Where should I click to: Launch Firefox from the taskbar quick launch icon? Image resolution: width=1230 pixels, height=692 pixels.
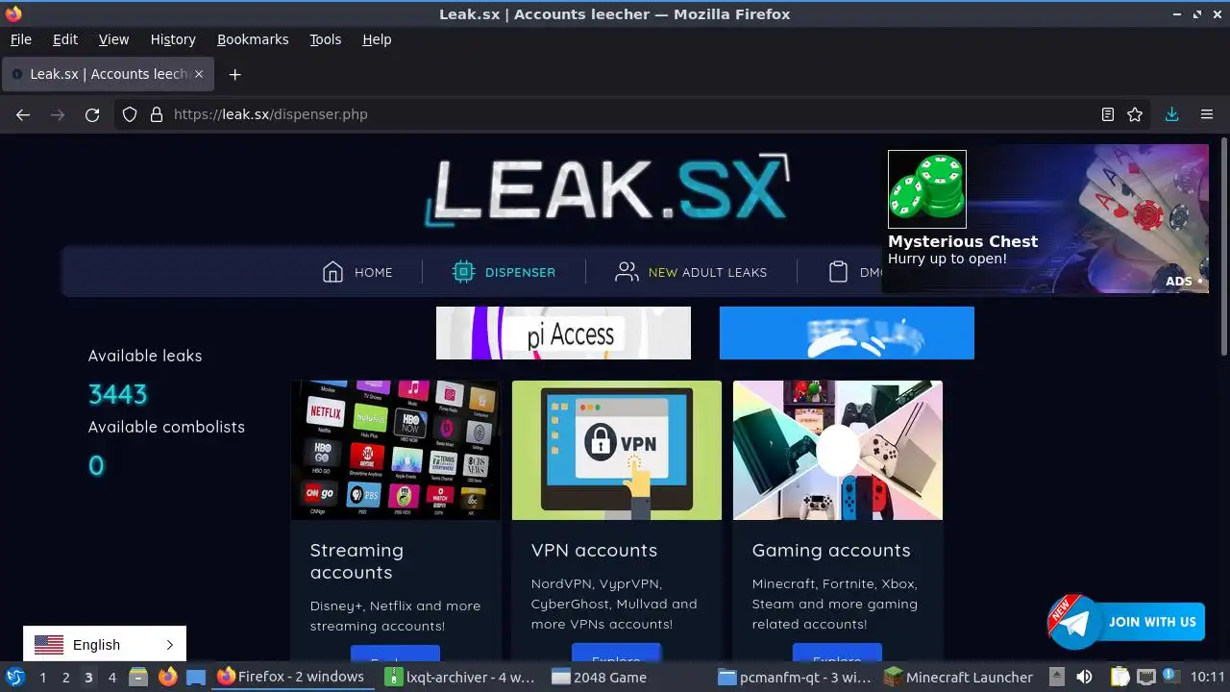pyautogui.click(x=167, y=677)
